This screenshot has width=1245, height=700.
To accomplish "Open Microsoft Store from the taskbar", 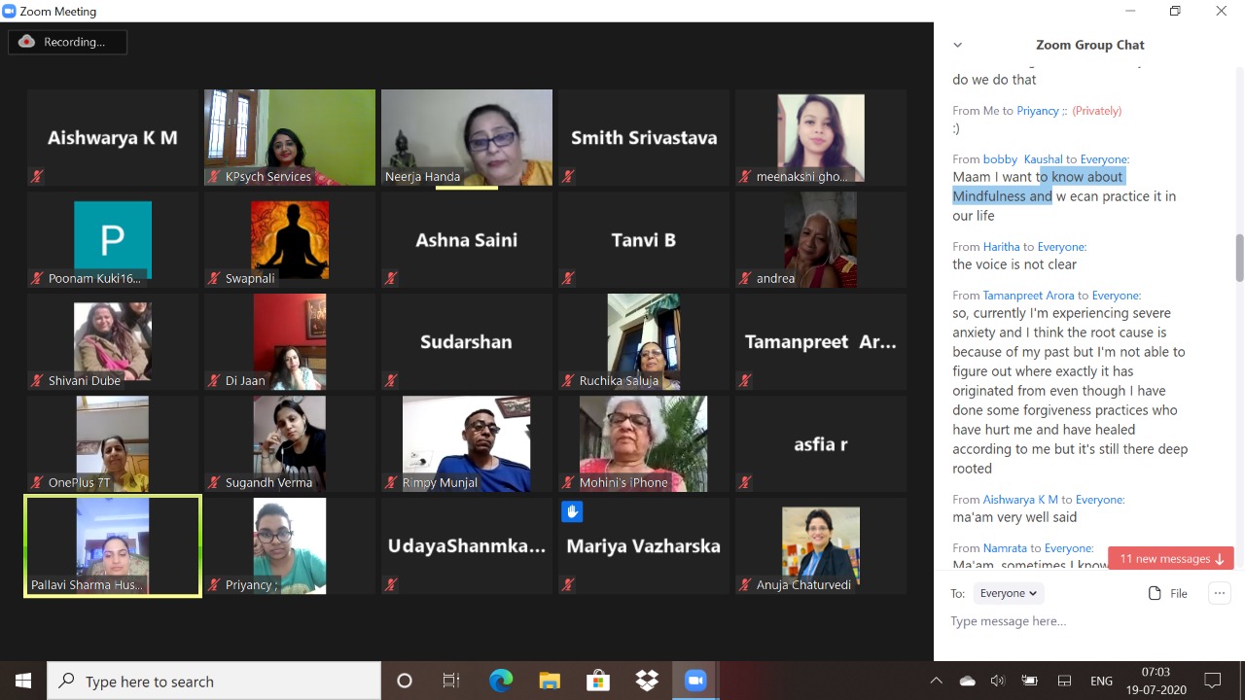I will click(x=598, y=681).
